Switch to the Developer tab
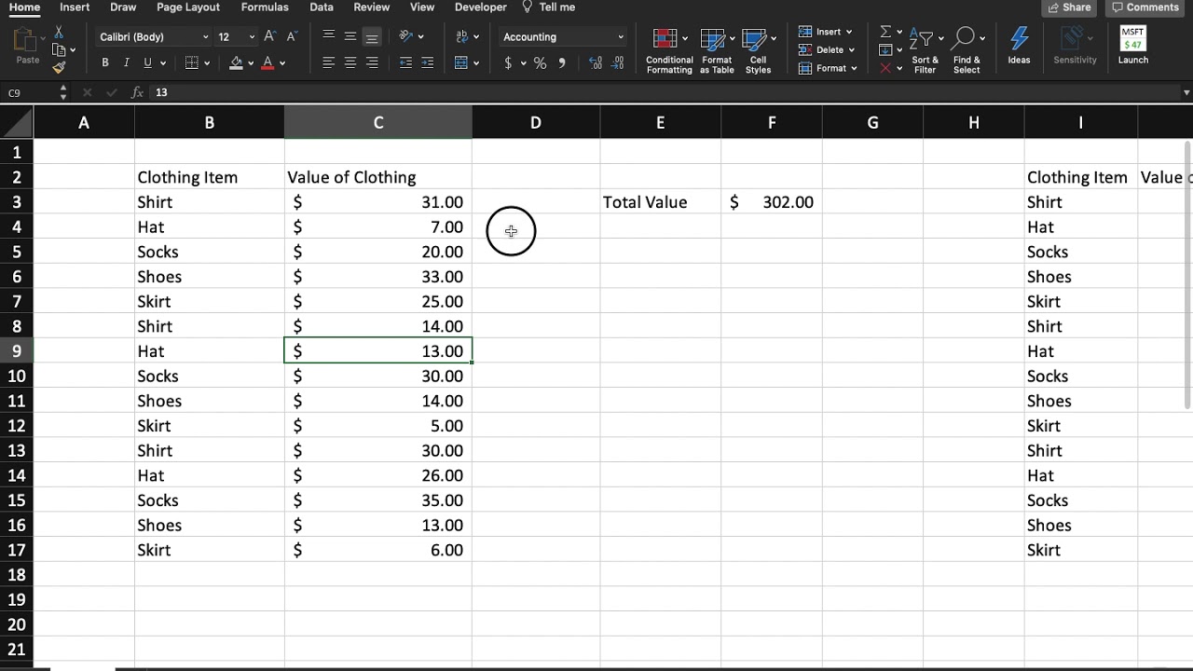Image resolution: width=1193 pixels, height=671 pixels. pos(481,7)
